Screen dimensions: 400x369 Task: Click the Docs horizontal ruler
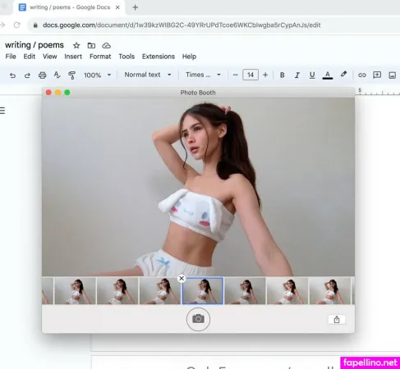point(378,92)
